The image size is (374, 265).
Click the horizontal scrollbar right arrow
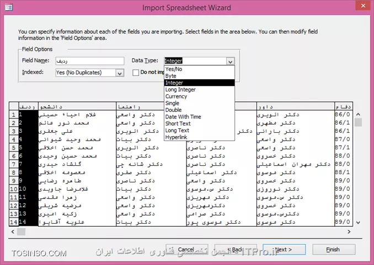(x=349, y=231)
